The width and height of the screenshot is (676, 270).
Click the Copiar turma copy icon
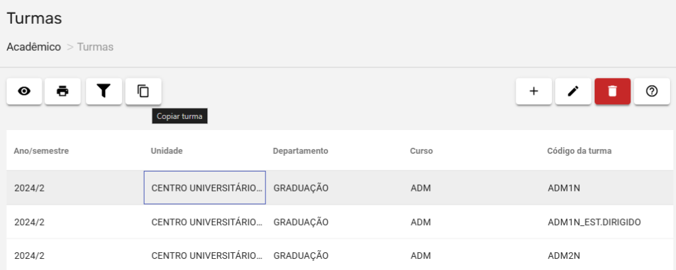(x=143, y=92)
